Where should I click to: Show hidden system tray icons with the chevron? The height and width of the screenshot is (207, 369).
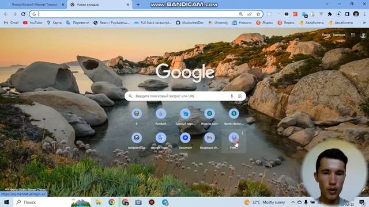coord(293,202)
